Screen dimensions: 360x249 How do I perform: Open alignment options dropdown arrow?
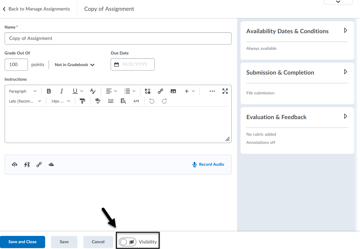116,91
